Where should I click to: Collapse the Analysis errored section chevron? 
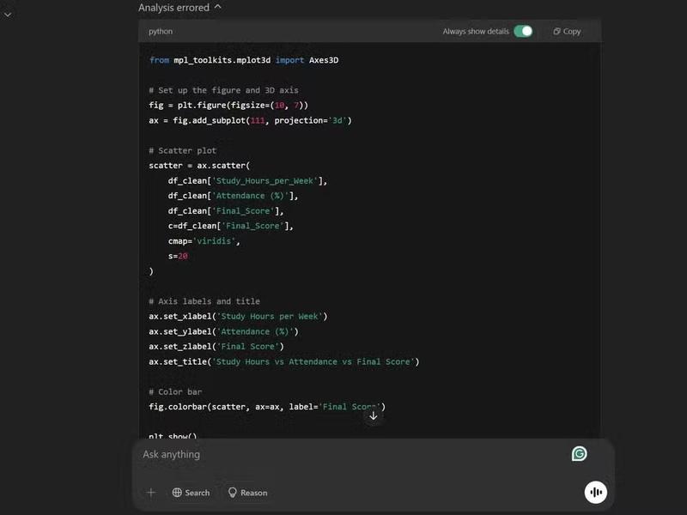218,7
